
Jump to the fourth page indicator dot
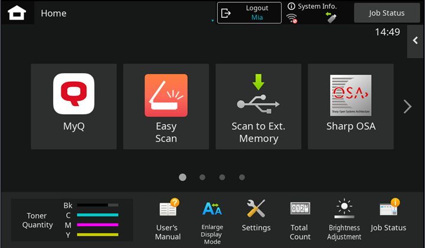[242, 177]
